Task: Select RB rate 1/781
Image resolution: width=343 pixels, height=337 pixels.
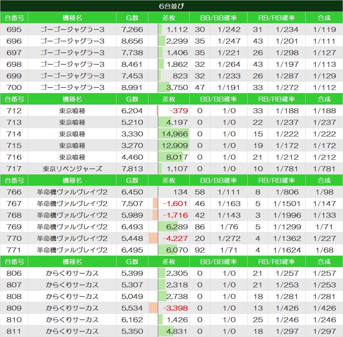Action: tap(287, 168)
